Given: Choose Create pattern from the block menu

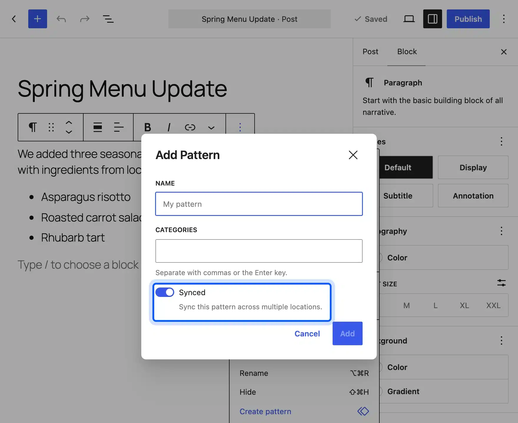Looking at the screenshot, I should click(304, 412).
